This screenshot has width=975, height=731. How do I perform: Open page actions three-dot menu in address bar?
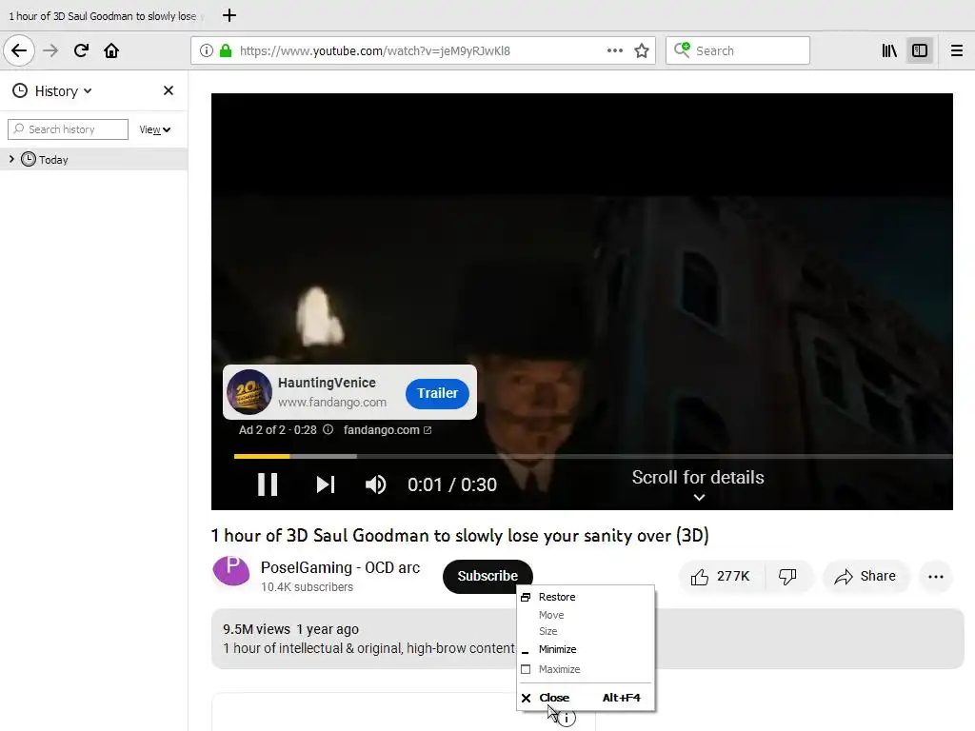(x=614, y=50)
